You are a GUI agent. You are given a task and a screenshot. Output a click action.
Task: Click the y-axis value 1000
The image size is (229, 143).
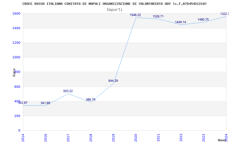point(16,57)
